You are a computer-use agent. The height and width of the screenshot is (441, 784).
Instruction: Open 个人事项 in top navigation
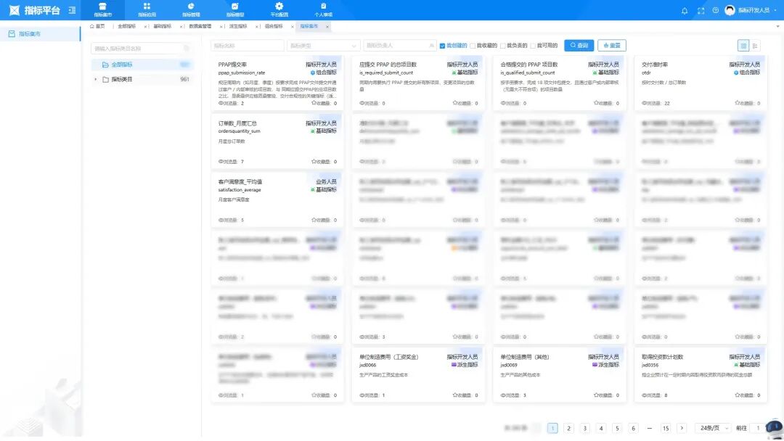[323, 10]
